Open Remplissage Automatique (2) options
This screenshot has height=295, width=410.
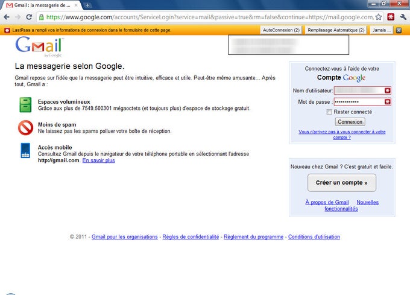[336, 30]
